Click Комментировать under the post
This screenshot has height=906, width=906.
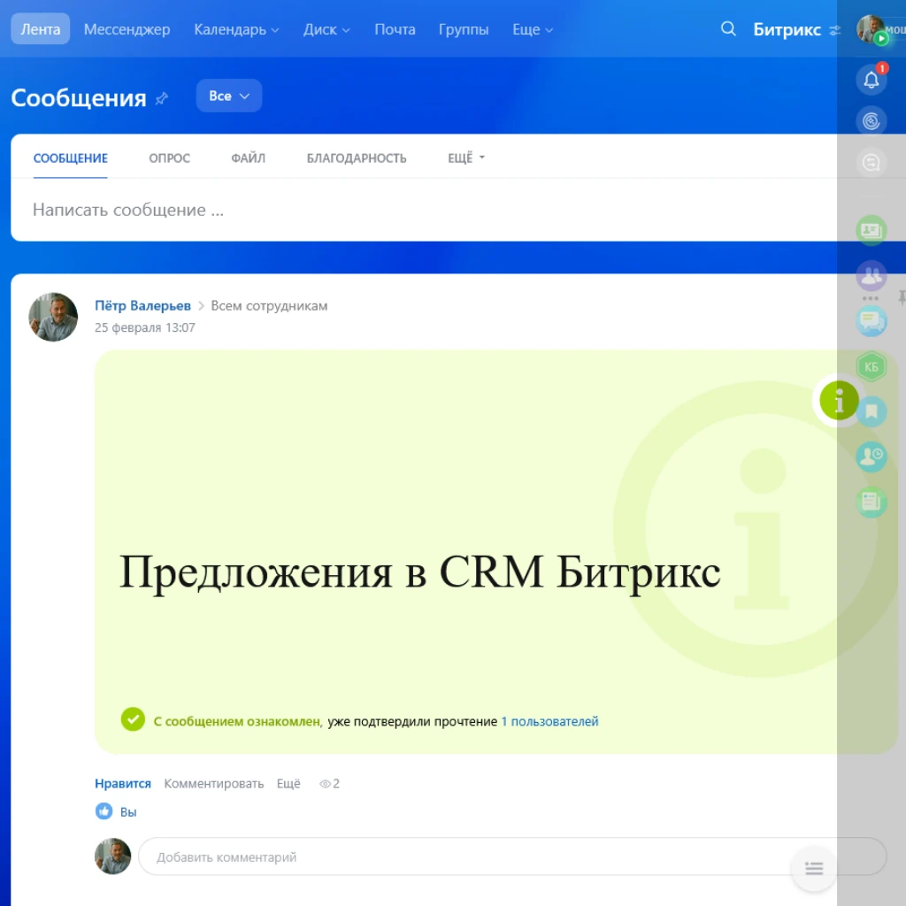point(212,783)
